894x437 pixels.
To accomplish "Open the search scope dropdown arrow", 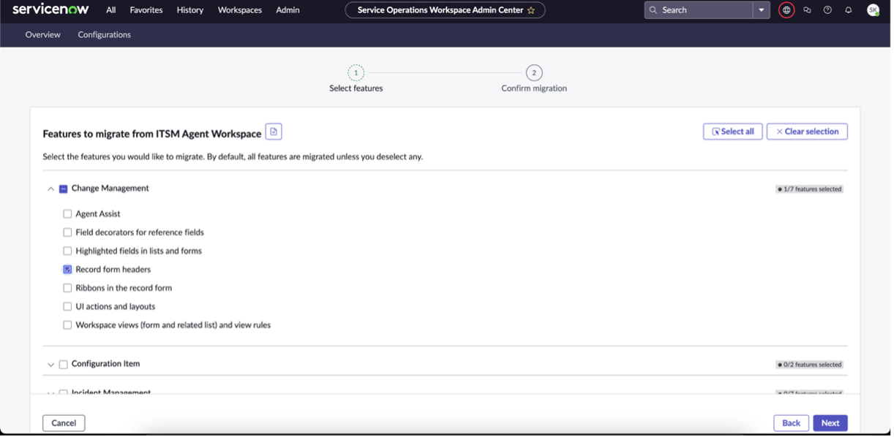I will tap(762, 10).
